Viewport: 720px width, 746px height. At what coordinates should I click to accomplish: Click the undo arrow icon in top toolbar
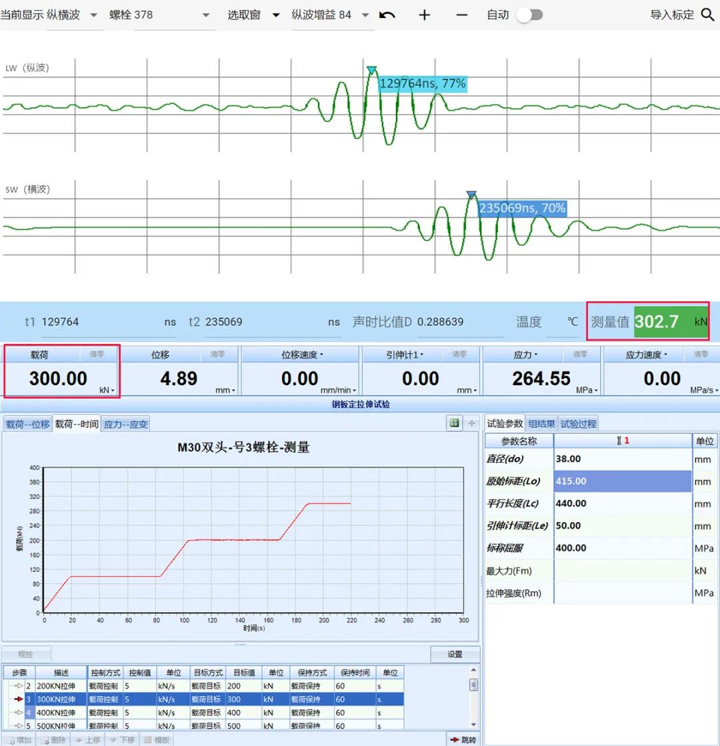(387, 15)
